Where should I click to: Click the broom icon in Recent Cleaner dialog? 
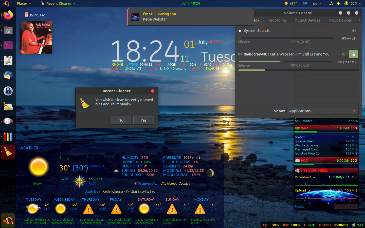pos(85,103)
